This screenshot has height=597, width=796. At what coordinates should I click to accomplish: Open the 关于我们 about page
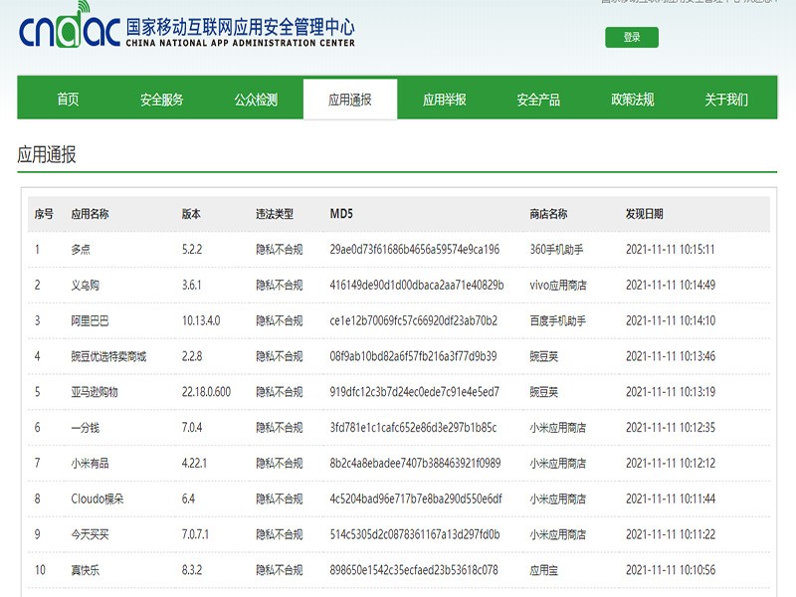click(726, 99)
